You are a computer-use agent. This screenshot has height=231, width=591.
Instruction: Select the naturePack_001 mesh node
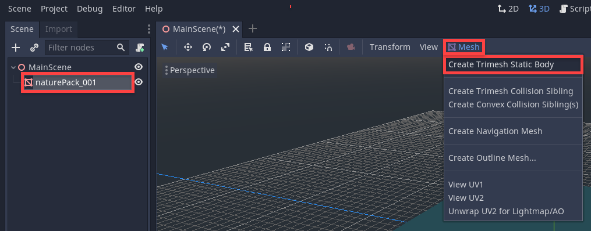[x=66, y=82]
